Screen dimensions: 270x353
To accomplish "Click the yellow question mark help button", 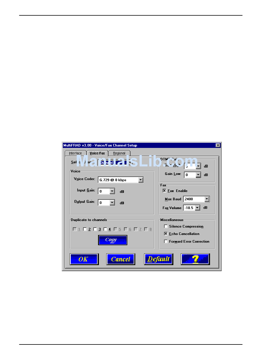I will coord(195,259).
